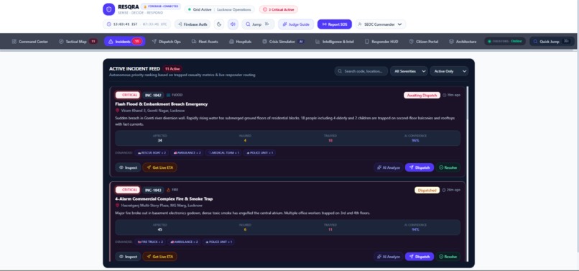Expand the Active Only filter dropdown
Viewport: 579px width, 271px height.
point(449,71)
